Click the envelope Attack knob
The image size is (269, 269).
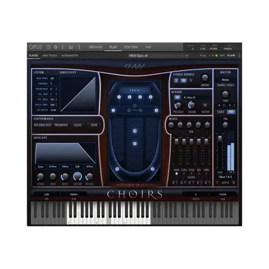pyautogui.click(x=40, y=177)
